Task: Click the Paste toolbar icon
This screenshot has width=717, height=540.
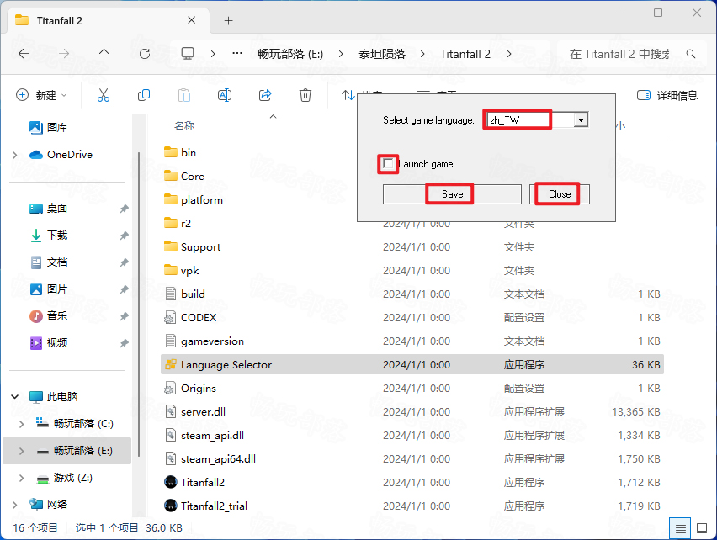Action: [184, 95]
